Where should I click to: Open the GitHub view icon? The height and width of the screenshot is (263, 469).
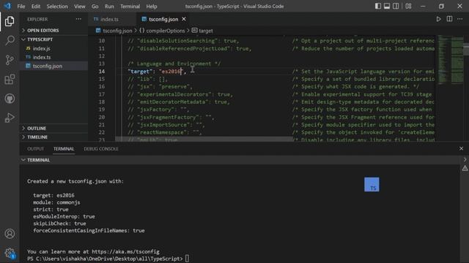[10, 99]
